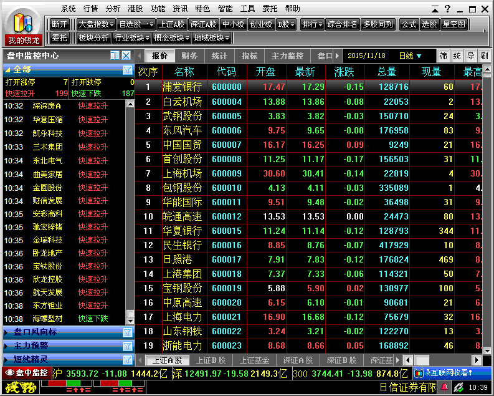Click the 板块分析 button

click(93, 38)
